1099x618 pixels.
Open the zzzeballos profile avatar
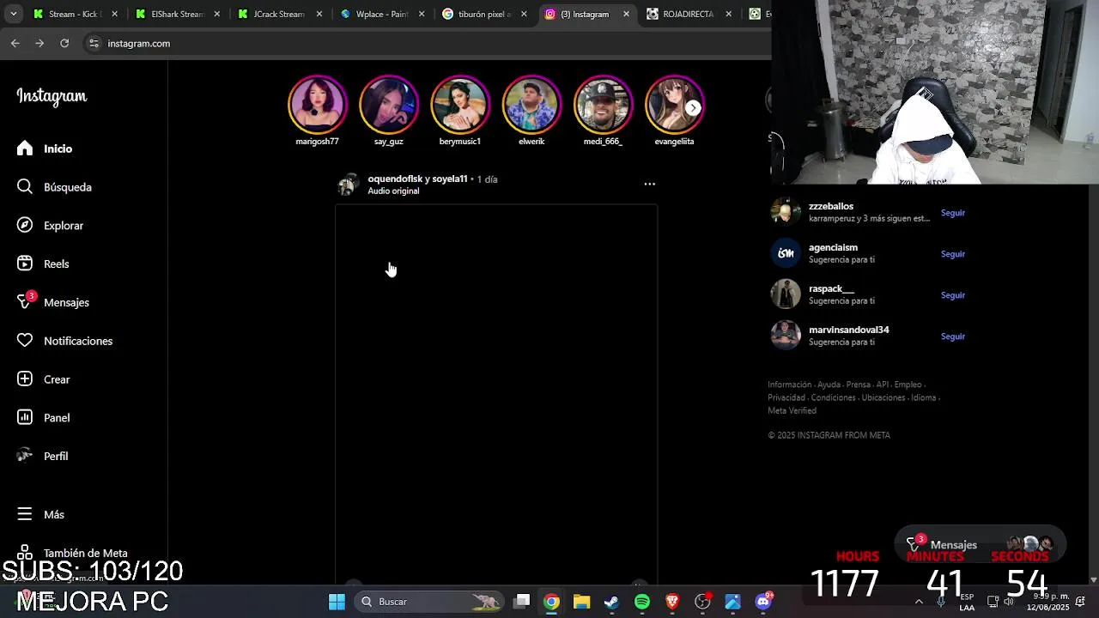[x=786, y=211]
